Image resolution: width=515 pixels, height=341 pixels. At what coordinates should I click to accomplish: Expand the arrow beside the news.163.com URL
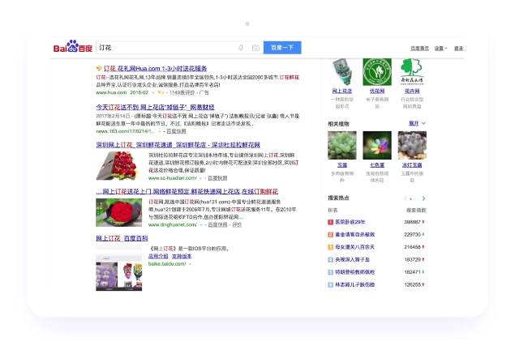160,131
